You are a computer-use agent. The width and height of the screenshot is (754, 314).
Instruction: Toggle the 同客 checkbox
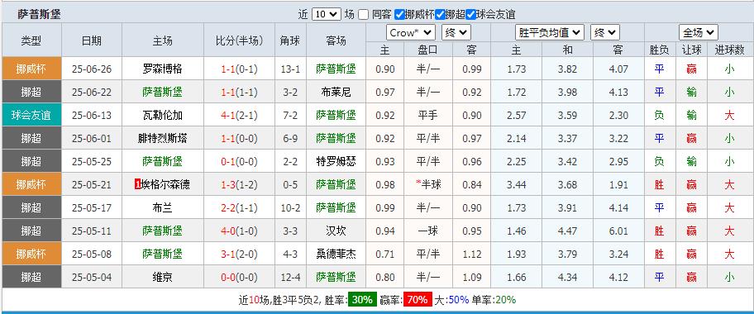364,14
